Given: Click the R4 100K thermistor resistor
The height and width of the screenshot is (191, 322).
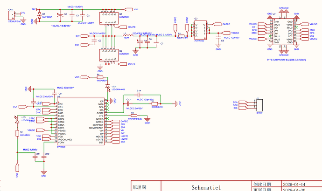Looking at the screenshot, I should 134,116.
